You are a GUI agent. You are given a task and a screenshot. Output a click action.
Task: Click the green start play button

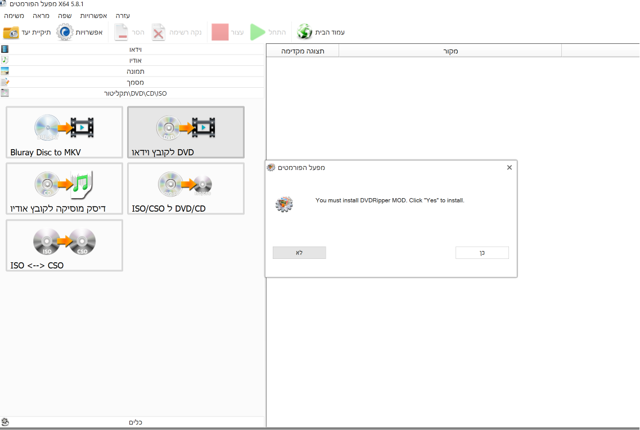(258, 32)
